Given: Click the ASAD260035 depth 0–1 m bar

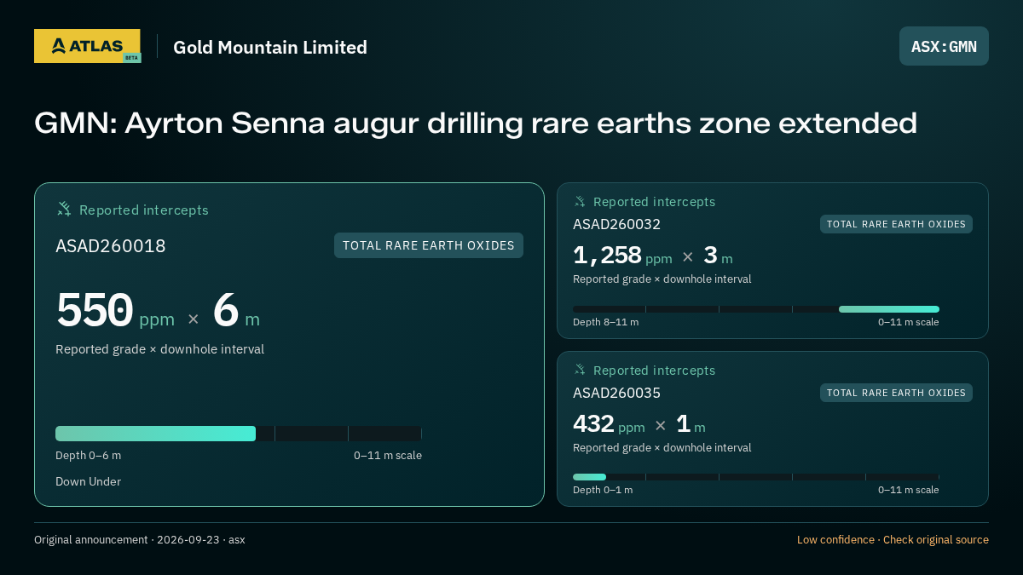Looking at the screenshot, I should pos(589,477).
